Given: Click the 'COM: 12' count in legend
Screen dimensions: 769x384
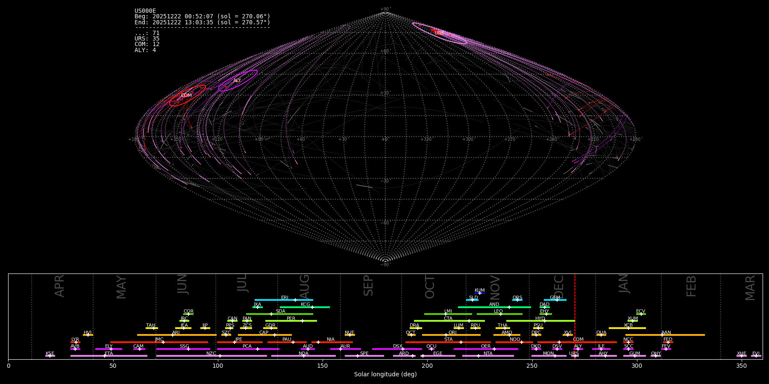Looking at the screenshot, I should coord(147,44).
